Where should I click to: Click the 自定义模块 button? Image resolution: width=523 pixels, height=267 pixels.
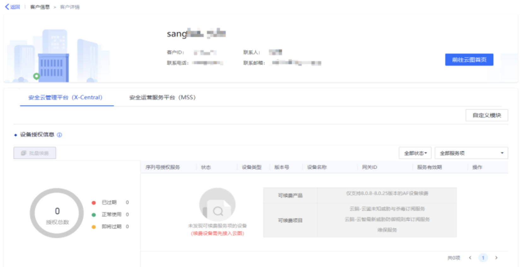point(486,115)
